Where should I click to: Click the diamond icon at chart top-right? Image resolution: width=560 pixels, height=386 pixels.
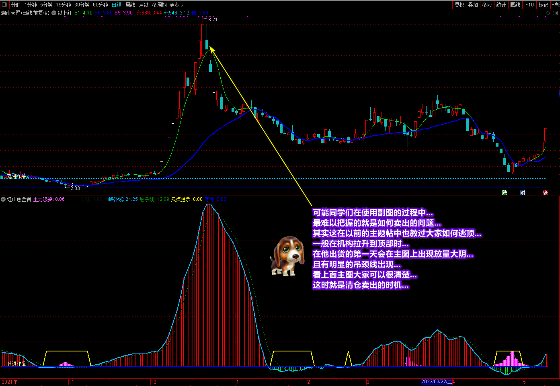pos(547,13)
